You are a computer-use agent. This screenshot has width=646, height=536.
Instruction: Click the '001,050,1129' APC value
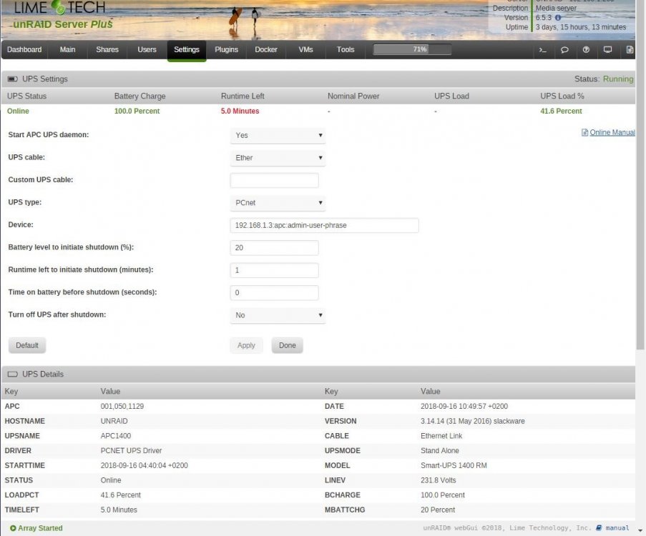(x=122, y=407)
